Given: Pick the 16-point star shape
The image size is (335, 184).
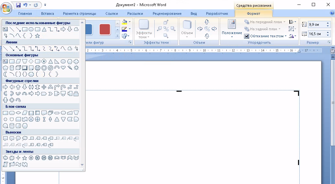Looking at the screenshot, I should point(38,158).
